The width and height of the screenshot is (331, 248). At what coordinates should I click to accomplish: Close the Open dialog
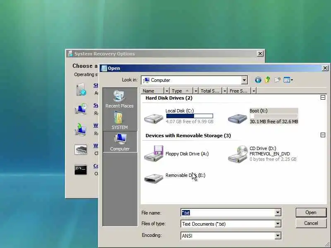325,68
